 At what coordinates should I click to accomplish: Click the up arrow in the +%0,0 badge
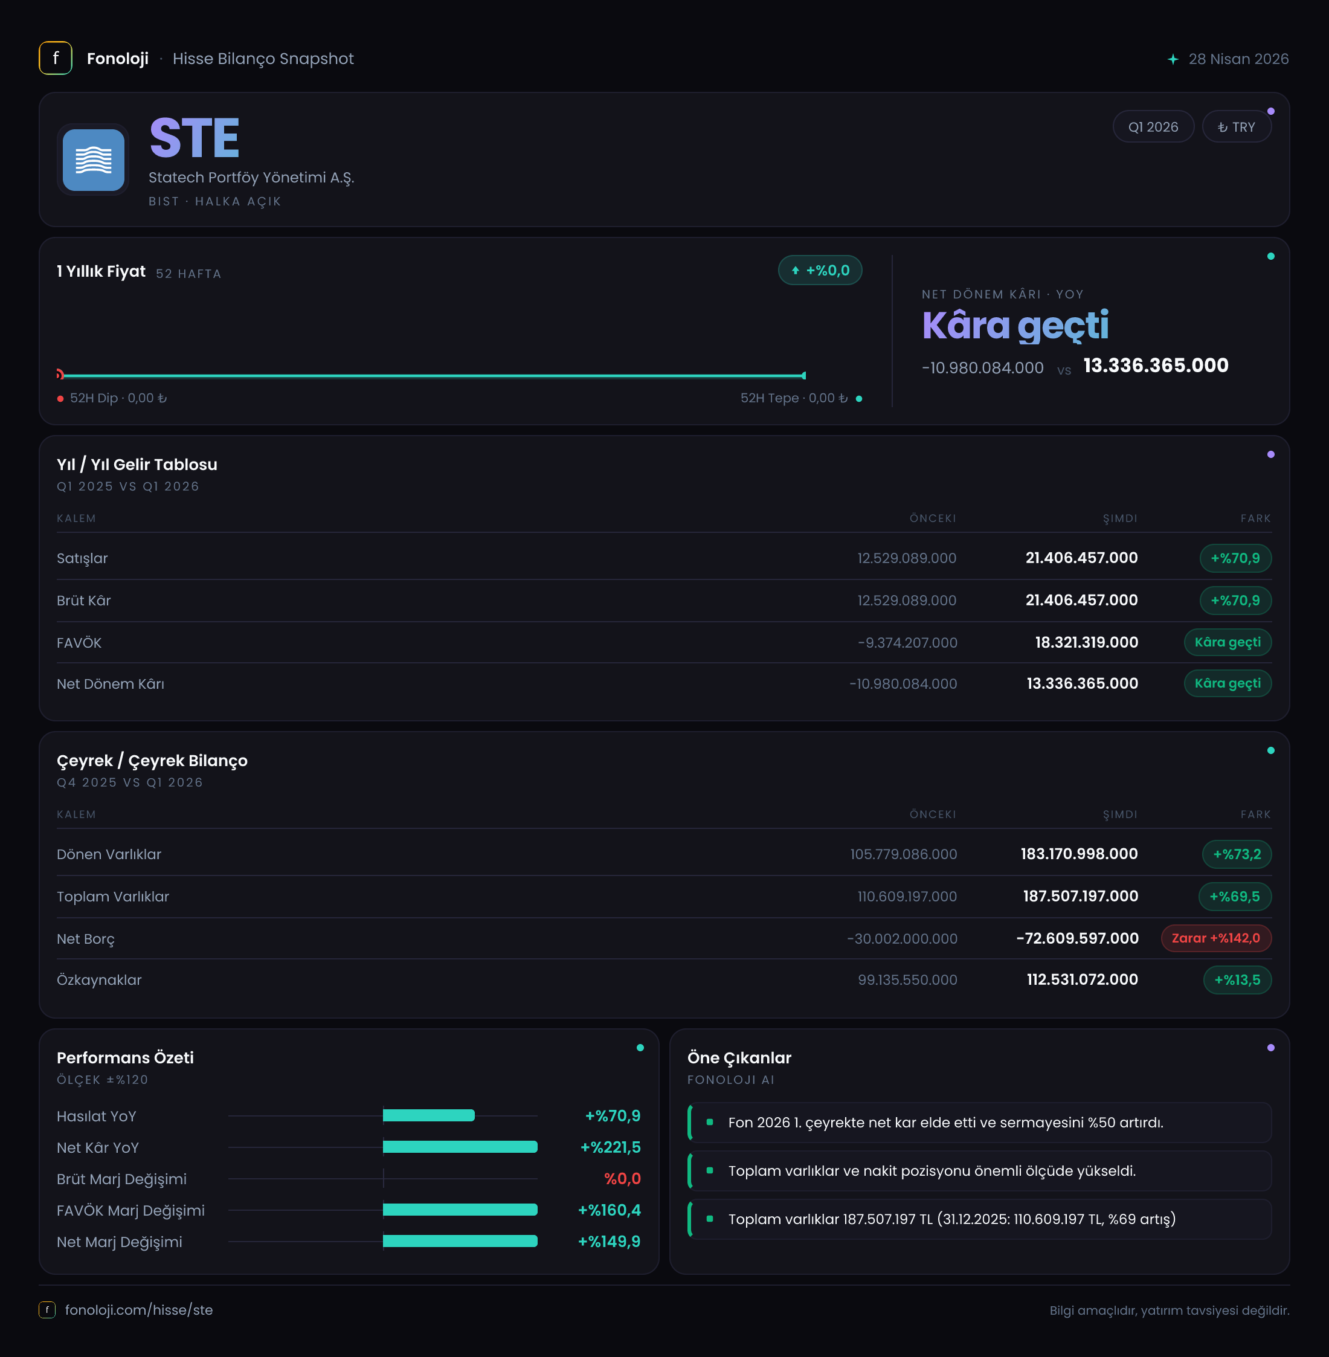click(x=795, y=271)
